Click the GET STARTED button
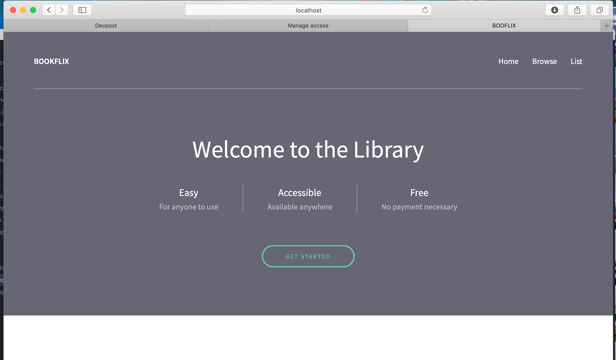The width and height of the screenshot is (616, 360). point(308,256)
